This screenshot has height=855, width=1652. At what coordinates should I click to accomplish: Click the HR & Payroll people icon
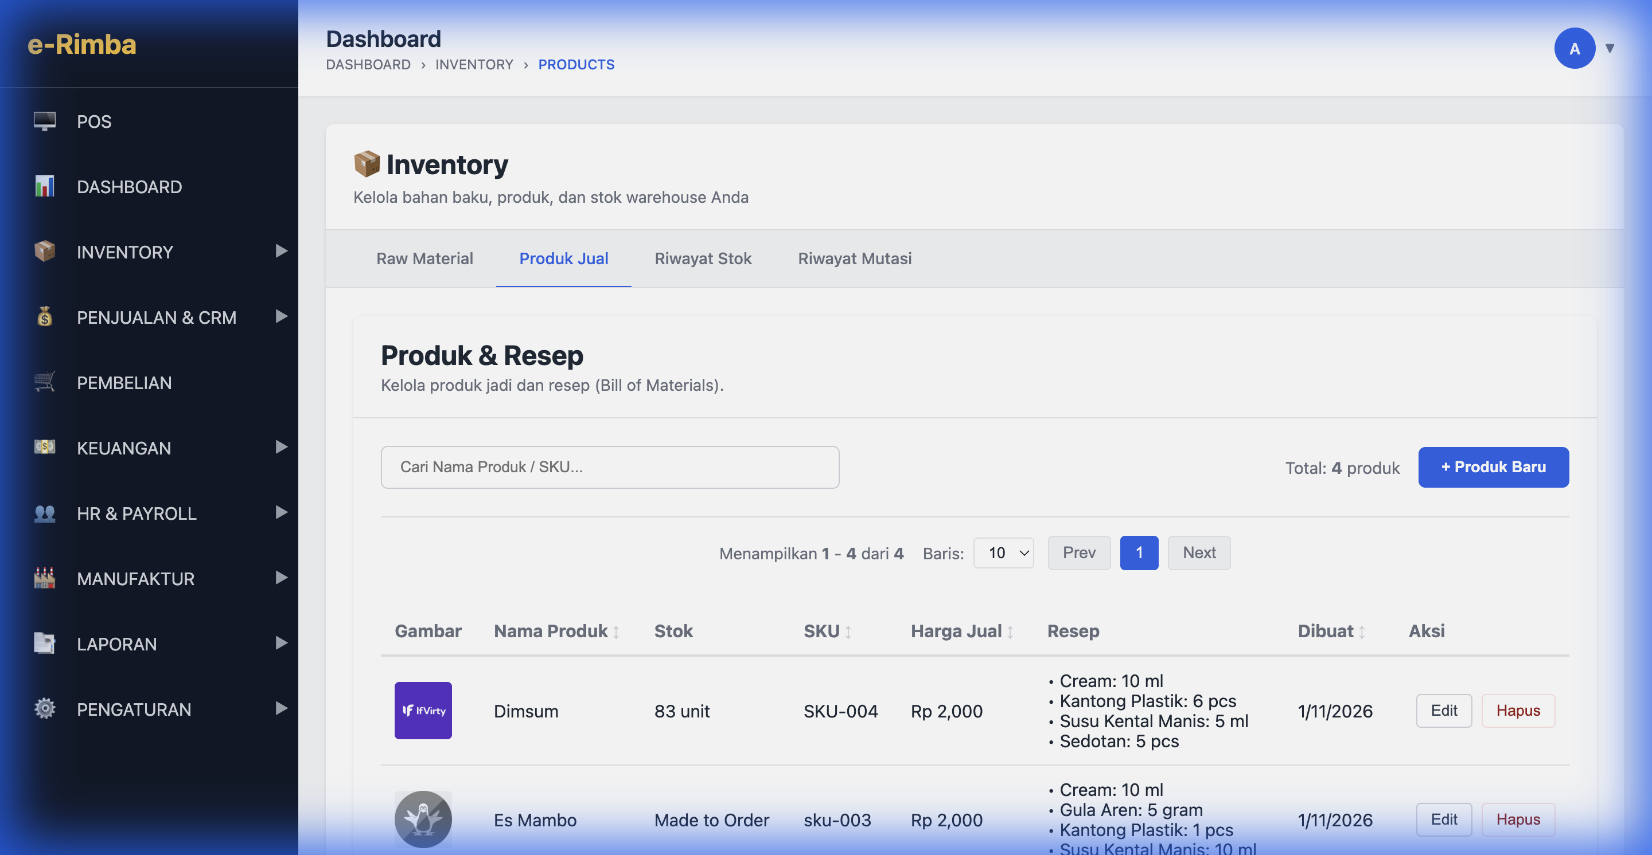point(44,513)
